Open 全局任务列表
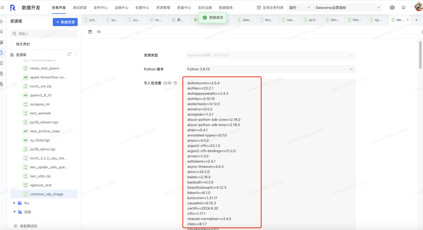The width and height of the screenshot is (423, 230). coord(270,7)
